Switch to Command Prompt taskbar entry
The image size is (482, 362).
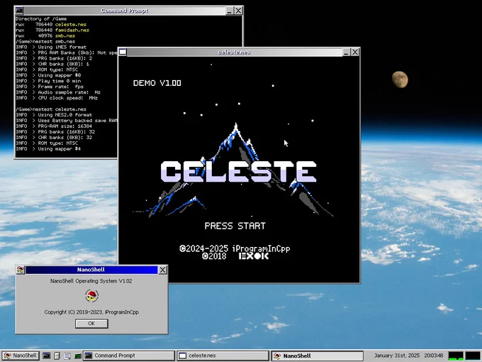pos(128,356)
